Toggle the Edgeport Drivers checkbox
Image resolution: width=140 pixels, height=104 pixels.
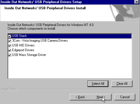point(10,50)
